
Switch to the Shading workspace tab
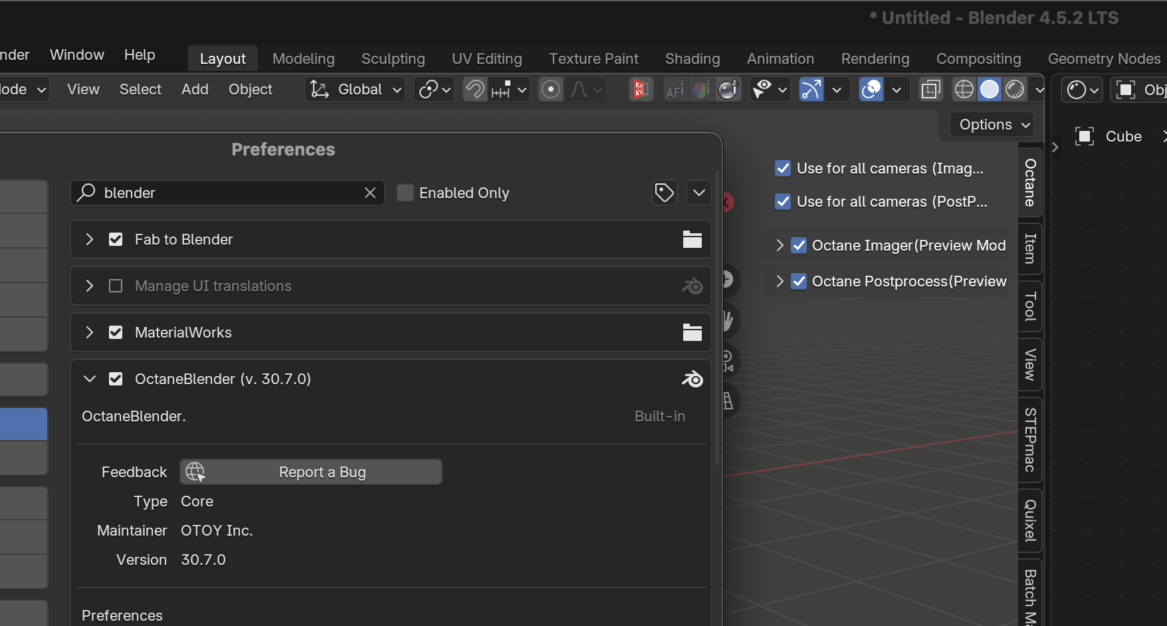click(x=692, y=58)
